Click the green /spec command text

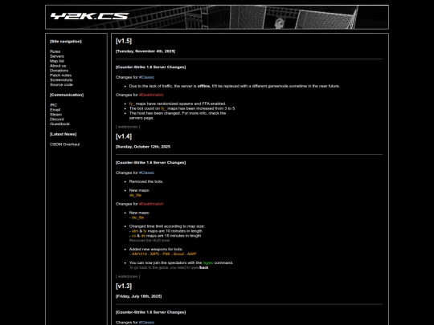click(x=208, y=263)
